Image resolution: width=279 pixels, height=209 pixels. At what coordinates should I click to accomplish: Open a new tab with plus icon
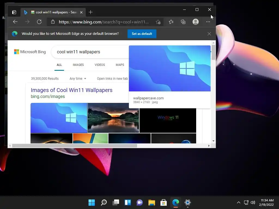[x=90, y=12]
